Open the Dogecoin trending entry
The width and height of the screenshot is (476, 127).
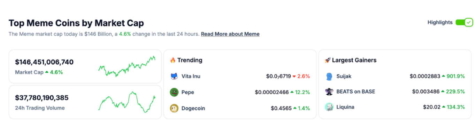click(240, 108)
